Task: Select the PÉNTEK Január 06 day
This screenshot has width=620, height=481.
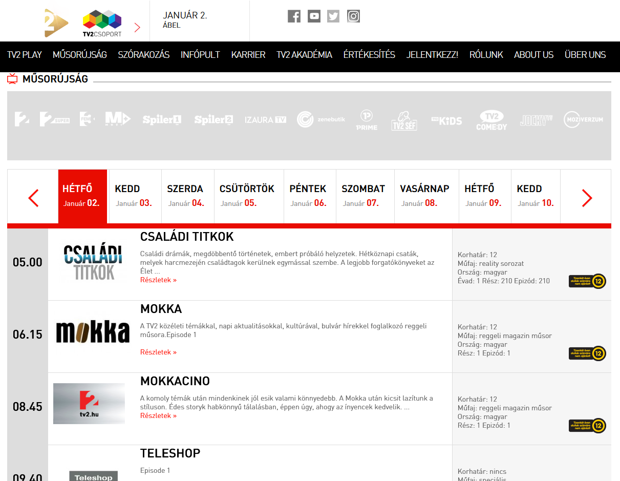Action: [308, 196]
